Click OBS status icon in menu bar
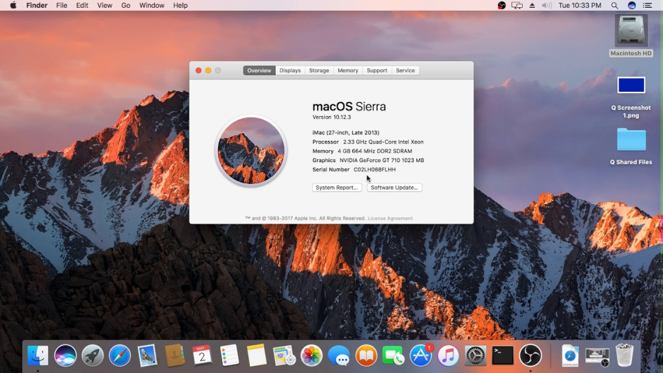Screen dimensions: 663x373 click(501, 5)
